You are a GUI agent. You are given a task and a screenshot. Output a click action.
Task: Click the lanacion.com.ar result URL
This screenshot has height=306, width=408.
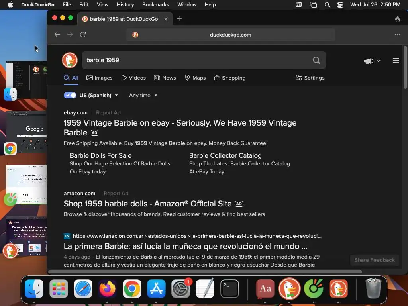[x=197, y=236]
